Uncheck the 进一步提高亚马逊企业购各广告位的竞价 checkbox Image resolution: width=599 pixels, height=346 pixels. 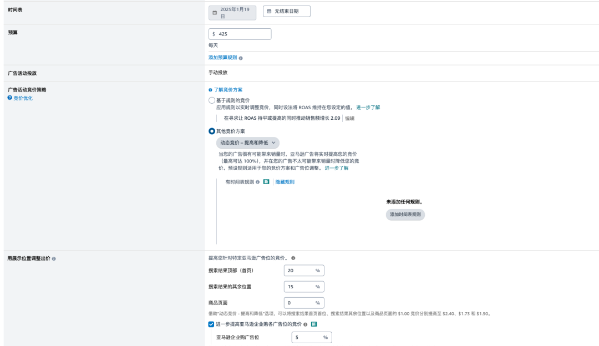[x=211, y=324]
